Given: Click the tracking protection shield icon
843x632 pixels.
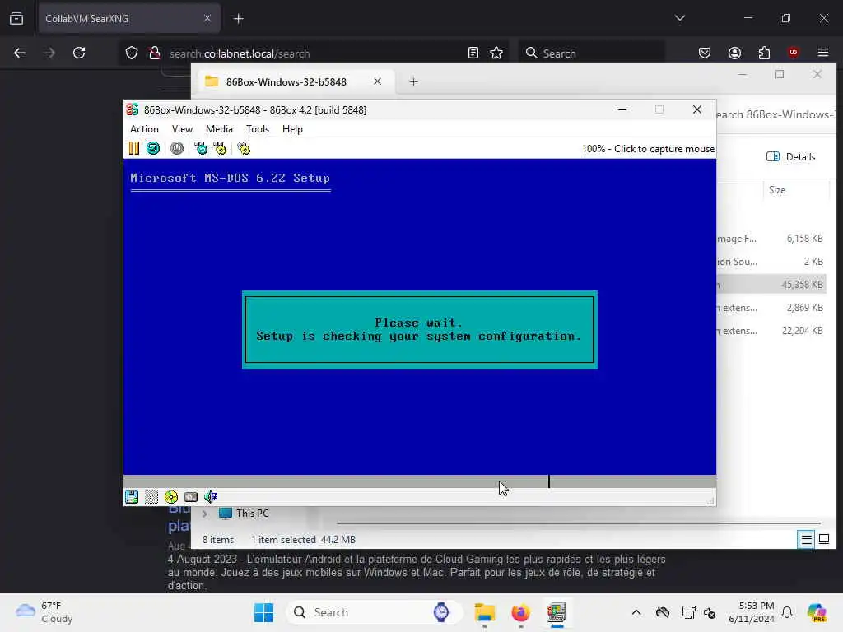Looking at the screenshot, I should [x=132, y=53].
